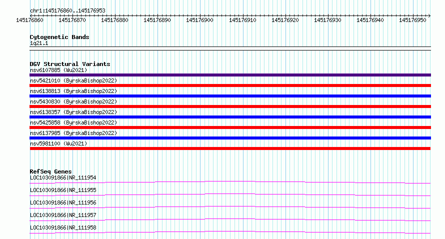
Task: Open variant nsv5430830 (ByrskaBishop2022) label
Action: coord(73,101)
